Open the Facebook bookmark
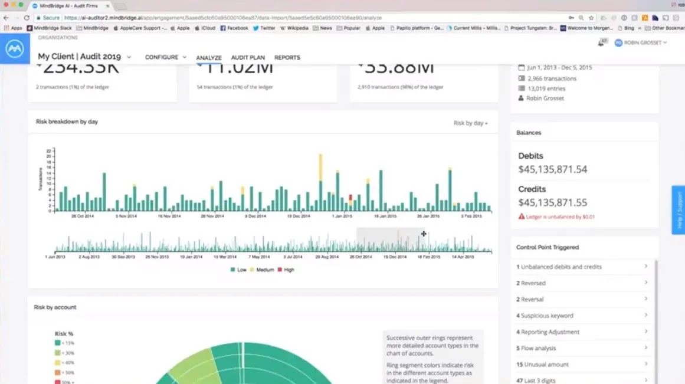 point(234,28)
